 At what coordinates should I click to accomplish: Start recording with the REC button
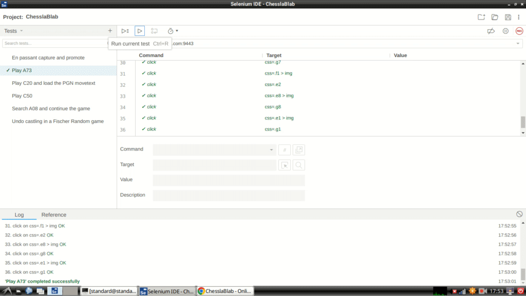pyautogui.click(x=518, y=30)
